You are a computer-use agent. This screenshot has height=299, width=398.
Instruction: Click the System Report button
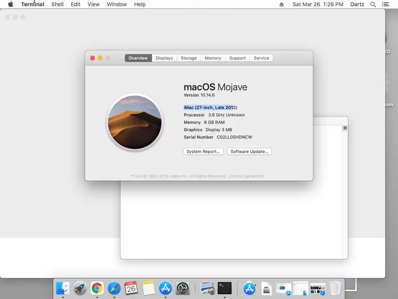pos(203,151)
